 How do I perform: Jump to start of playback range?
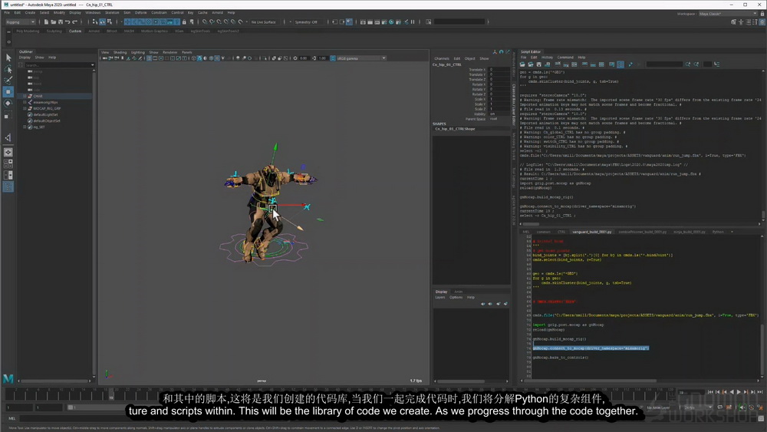(710, 392)
